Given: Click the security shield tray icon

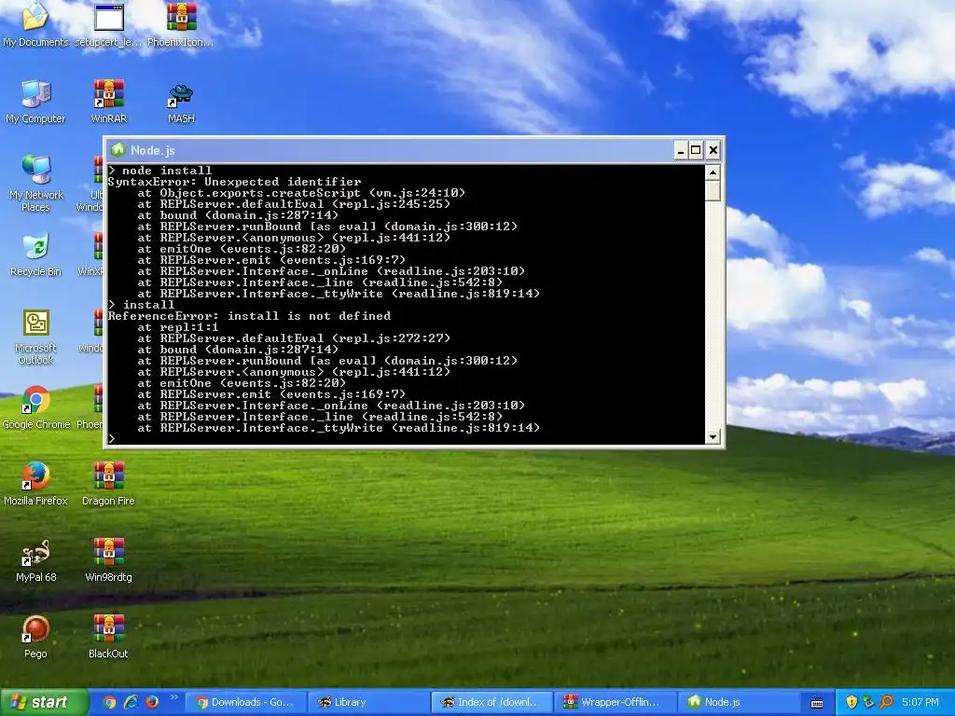Looking at the screenshot, I should pos(851,702).
